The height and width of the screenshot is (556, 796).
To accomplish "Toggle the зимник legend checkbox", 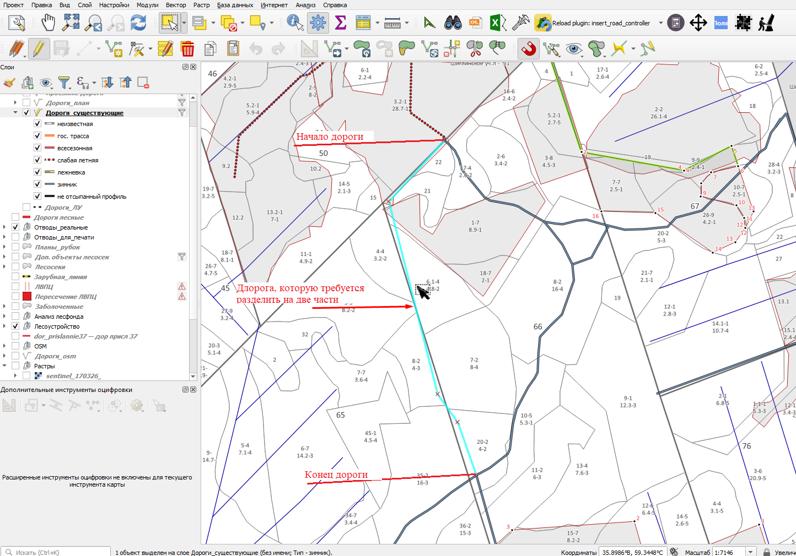I will (x=37, y=184).
